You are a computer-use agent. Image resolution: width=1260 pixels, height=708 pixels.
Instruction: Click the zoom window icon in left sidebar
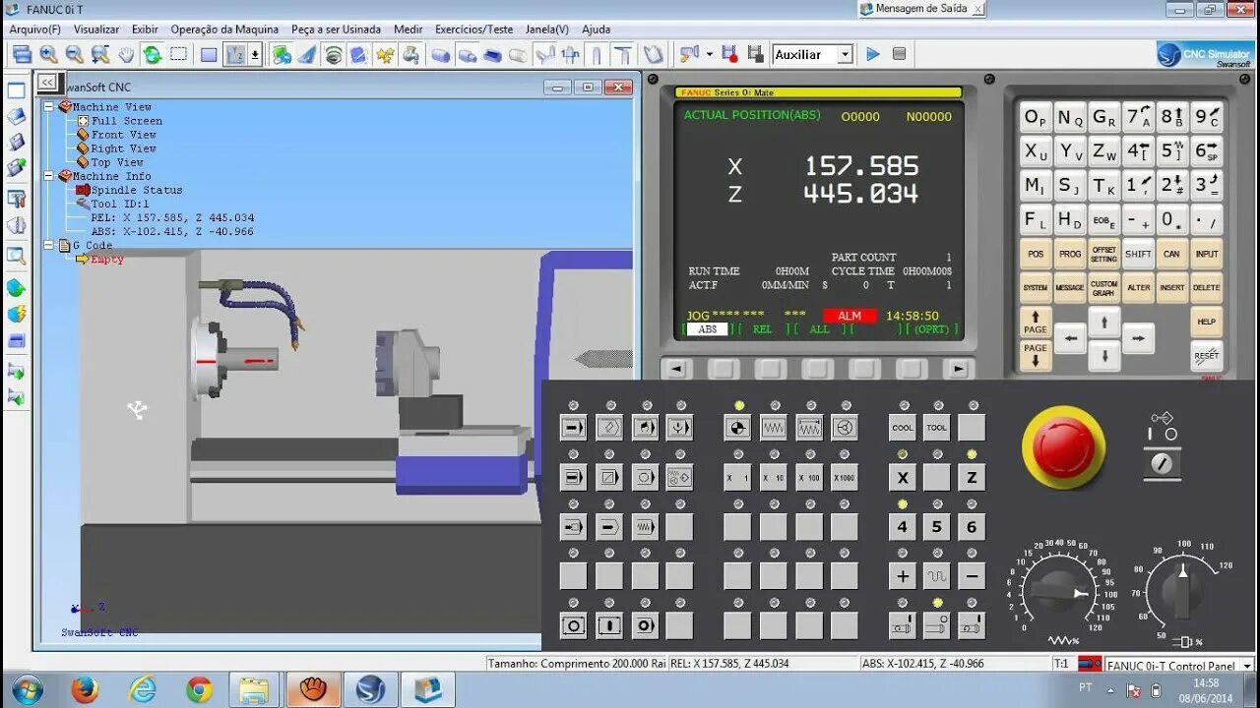(16, 257)
